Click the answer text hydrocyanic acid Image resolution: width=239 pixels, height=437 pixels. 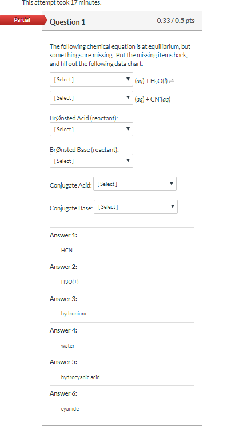tap(80, 377)
